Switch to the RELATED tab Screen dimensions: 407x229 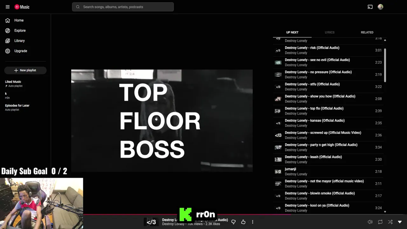[367, 32]
